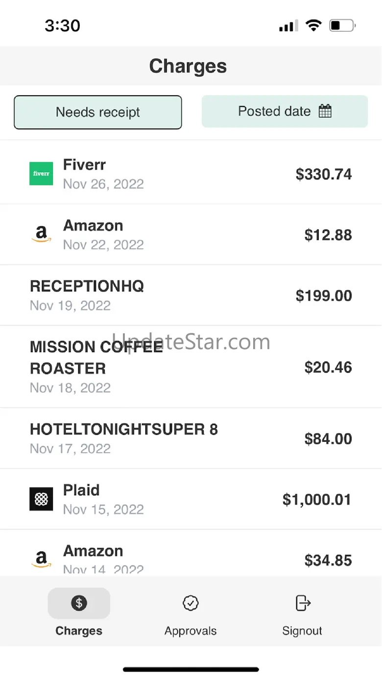Tap the calendar icon beside Posted date
The width and height of the screenshot is (382, 680).
pyautogui.click(x=325, y=111)
